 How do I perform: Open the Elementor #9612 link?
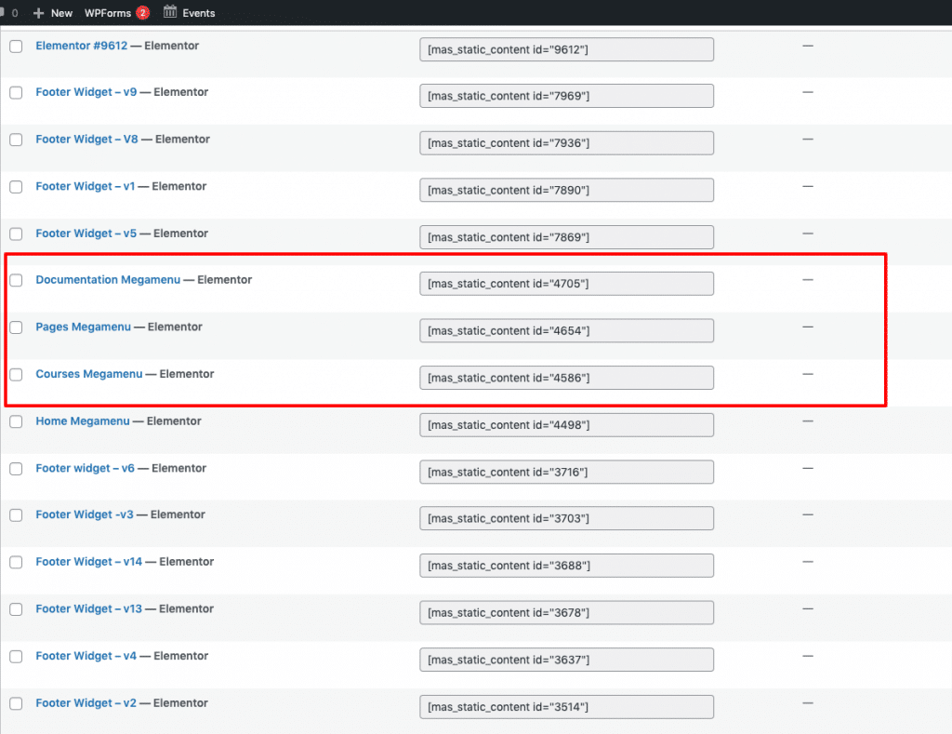(82, 46)
